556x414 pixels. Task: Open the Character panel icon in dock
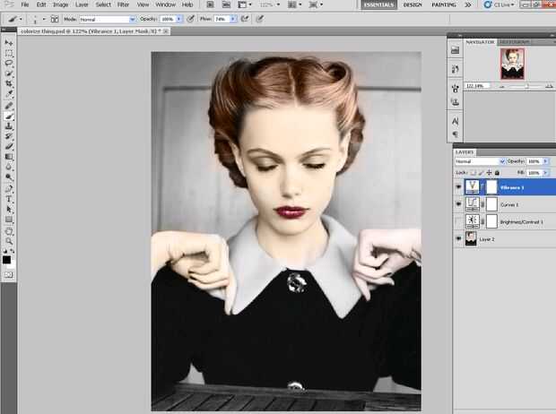click(x=456, y=122)
